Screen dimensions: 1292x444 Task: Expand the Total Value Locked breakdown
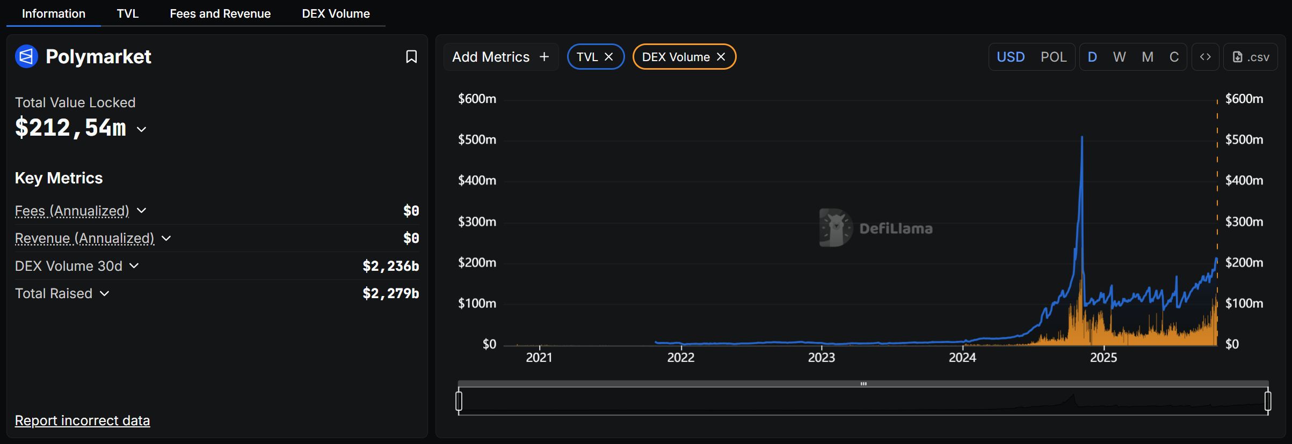tap(142, 129)
